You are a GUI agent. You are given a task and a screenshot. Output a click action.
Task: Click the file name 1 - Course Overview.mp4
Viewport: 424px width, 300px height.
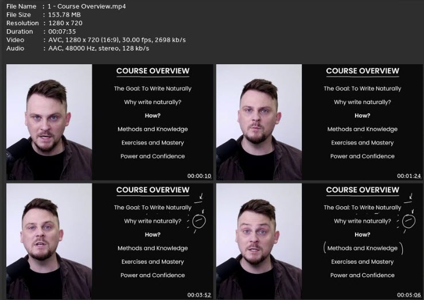(87, 6)
